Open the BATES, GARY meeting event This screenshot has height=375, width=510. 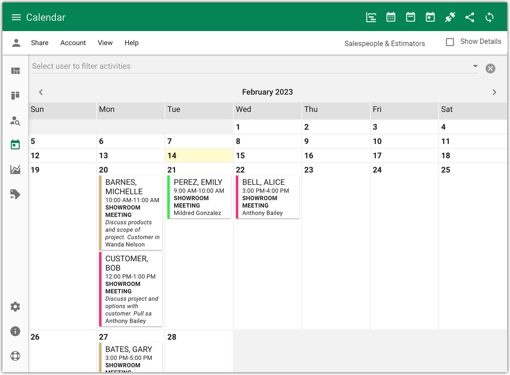point(131,358)
